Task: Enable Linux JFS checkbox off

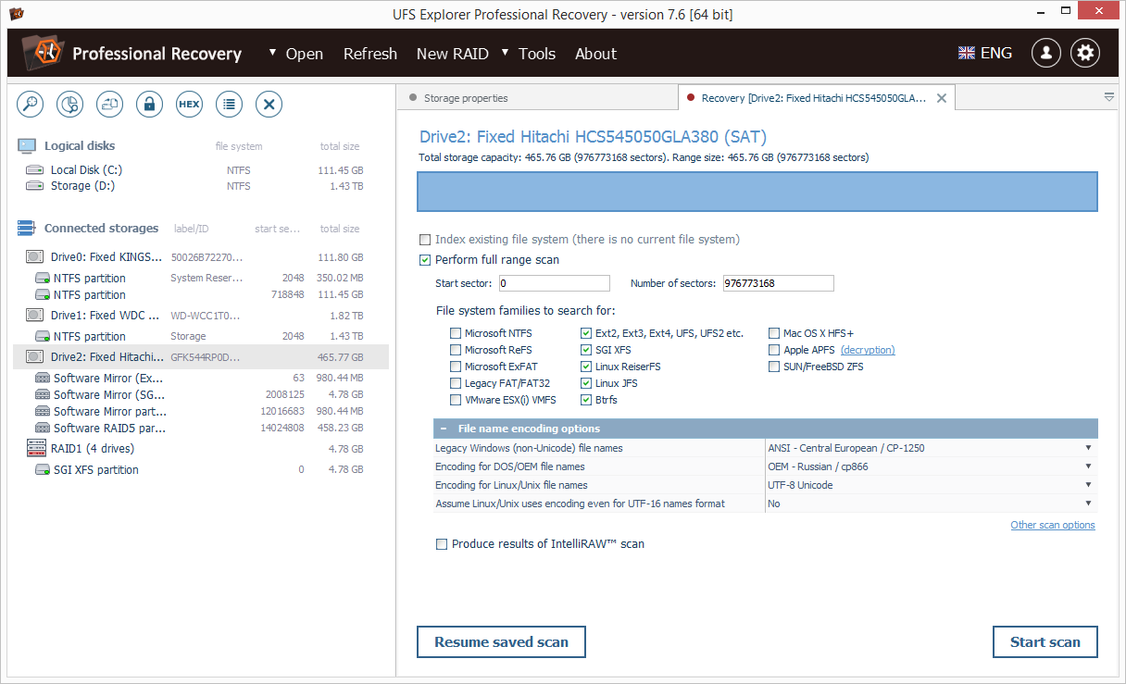Action: [586, 383]
